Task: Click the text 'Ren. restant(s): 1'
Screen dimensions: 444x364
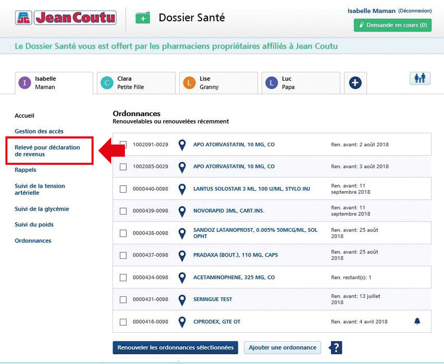Action: [351, 278]
